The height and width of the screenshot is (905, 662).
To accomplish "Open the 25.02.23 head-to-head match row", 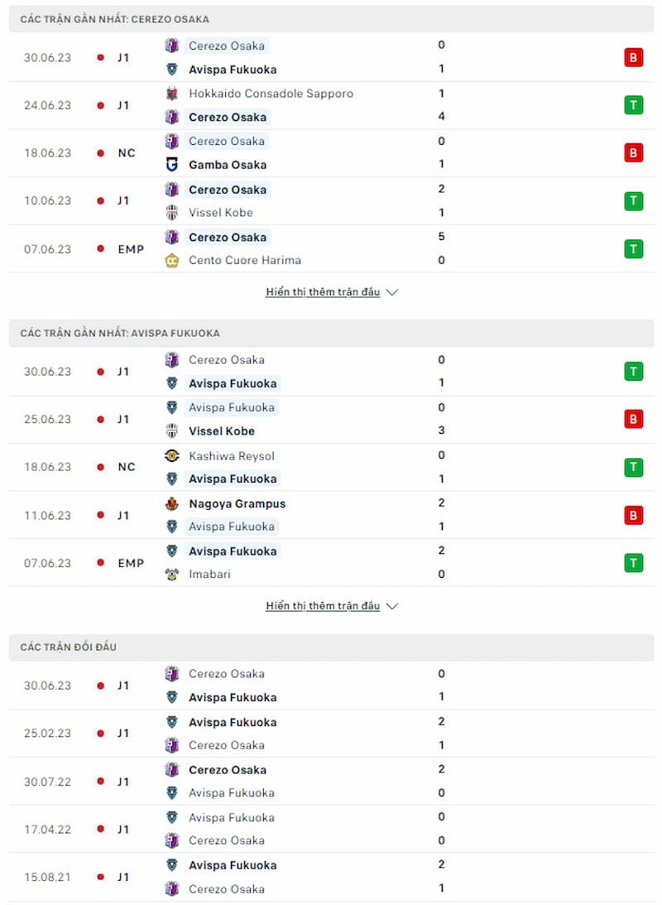I will 331,734.
